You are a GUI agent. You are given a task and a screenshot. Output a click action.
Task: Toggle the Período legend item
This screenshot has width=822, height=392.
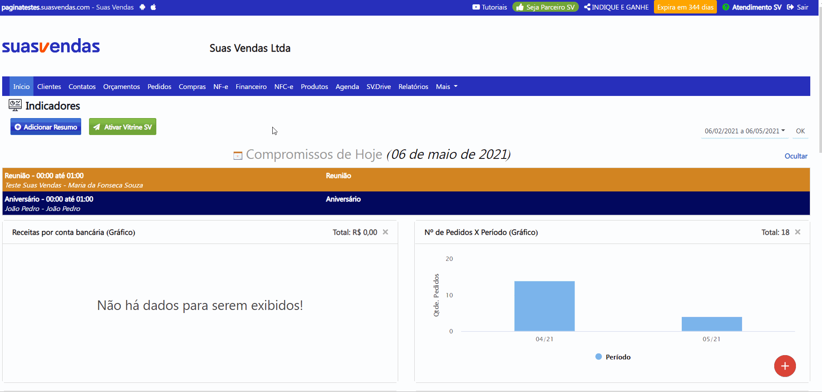613,357
